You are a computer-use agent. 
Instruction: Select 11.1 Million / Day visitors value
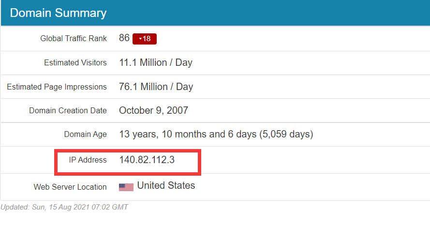click(156, 62)
